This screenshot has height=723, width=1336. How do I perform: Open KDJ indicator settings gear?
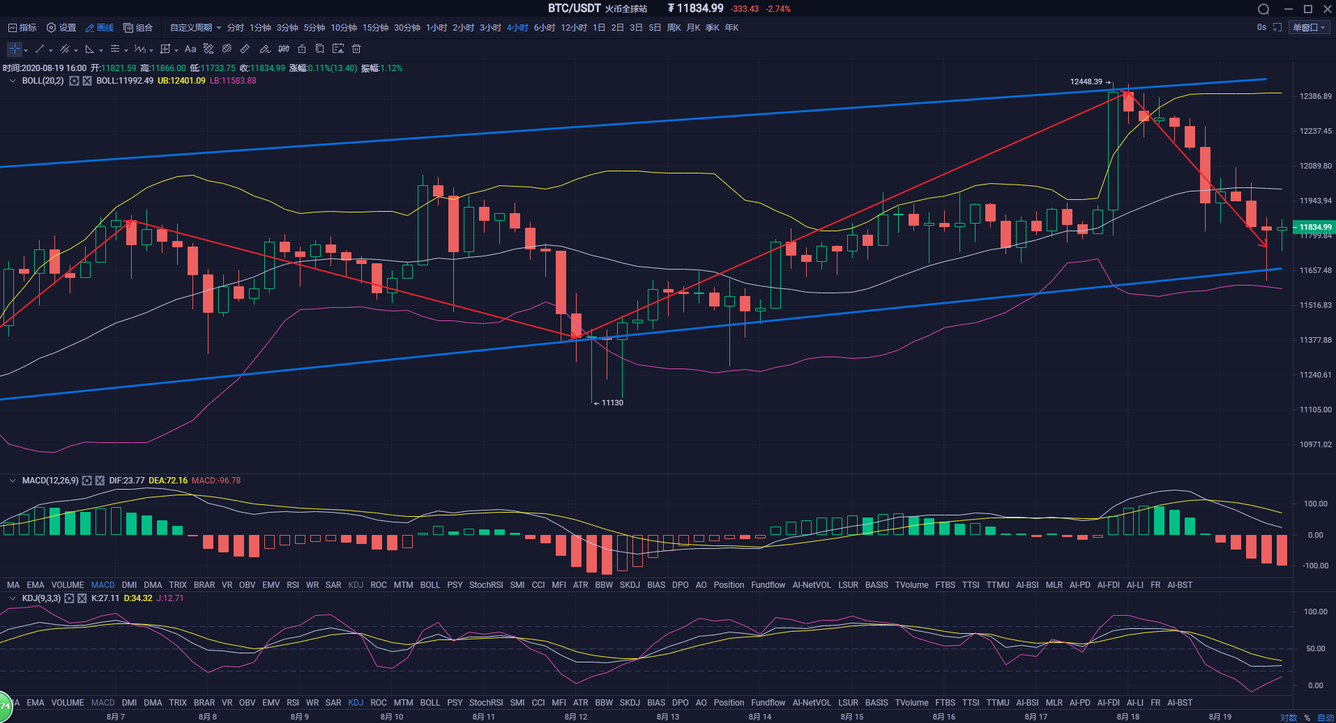coord(69,598)
